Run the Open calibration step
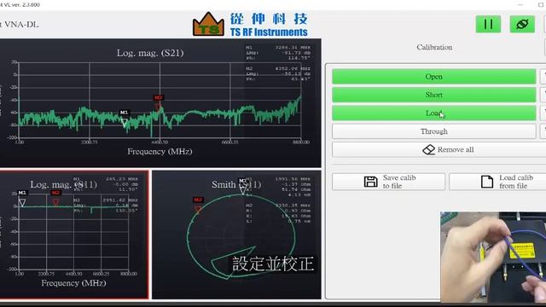The width and height of the screenshot is (546, 307). (x=434, y=77)
